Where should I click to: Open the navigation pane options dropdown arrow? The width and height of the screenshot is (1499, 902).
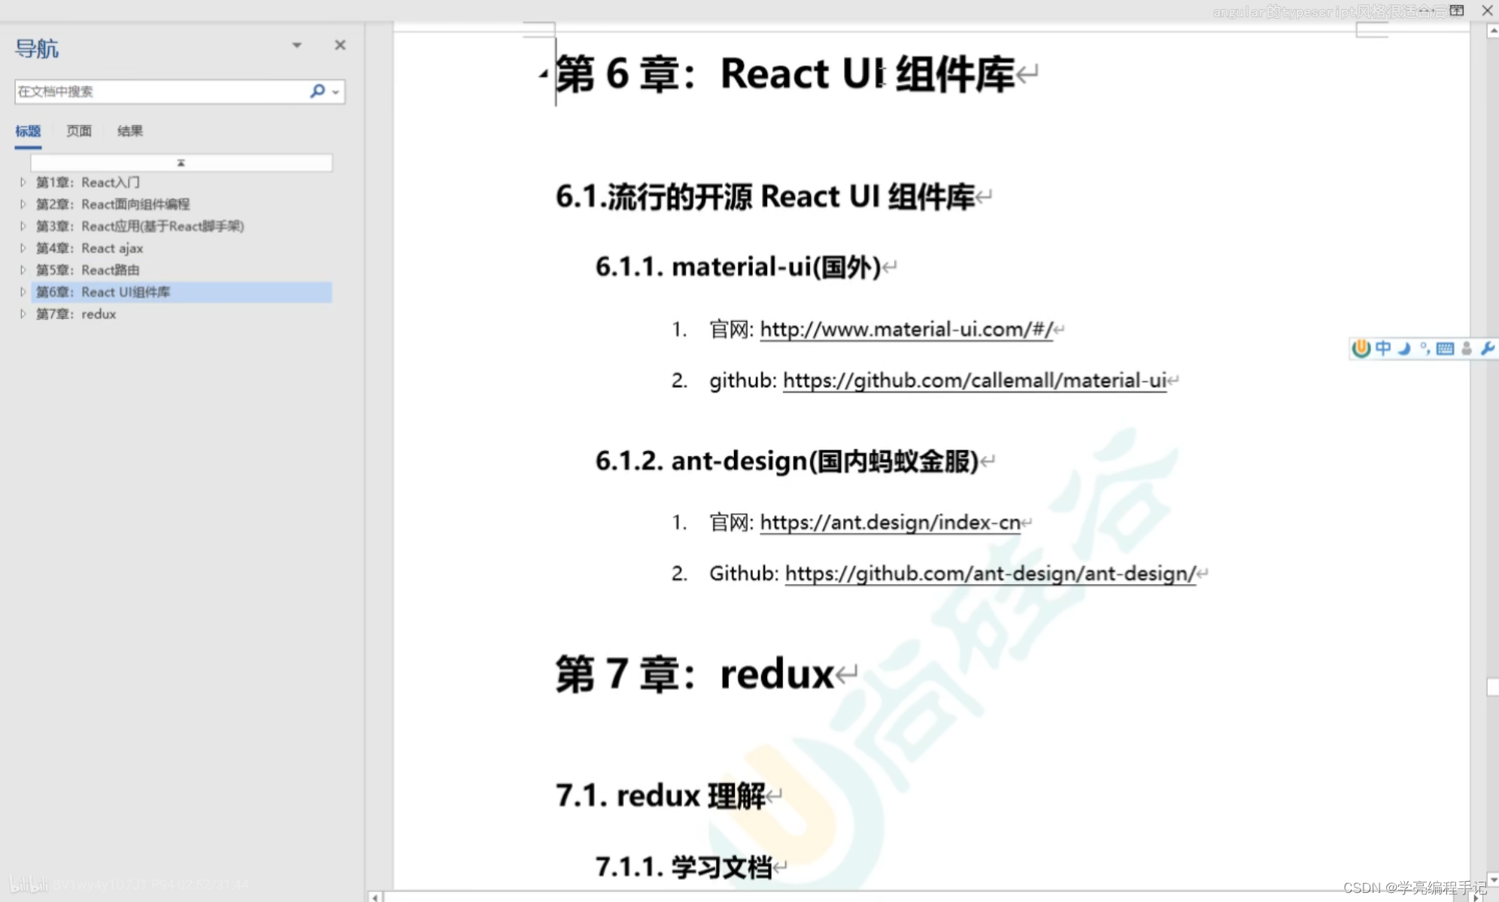click(x=297, y=45)
